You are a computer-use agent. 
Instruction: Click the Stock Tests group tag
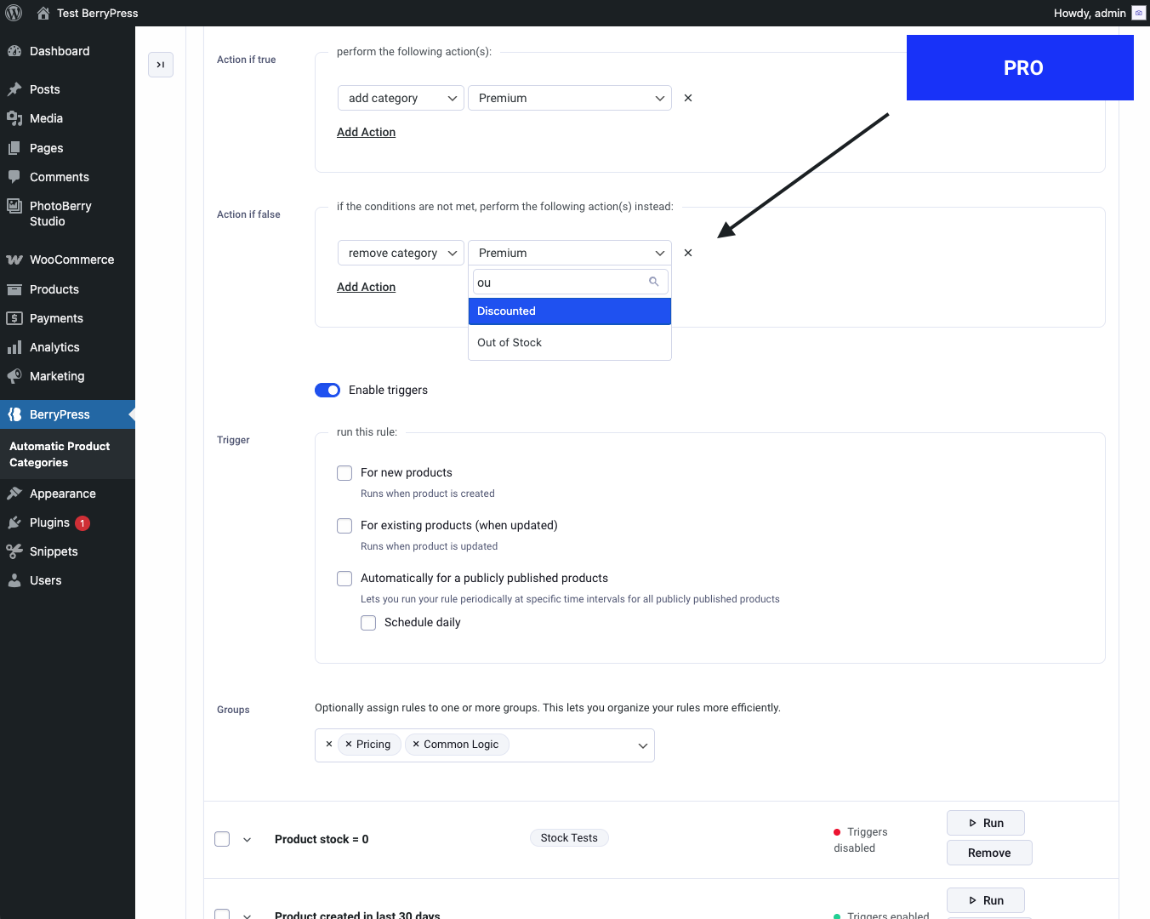(x=569, y=838)
